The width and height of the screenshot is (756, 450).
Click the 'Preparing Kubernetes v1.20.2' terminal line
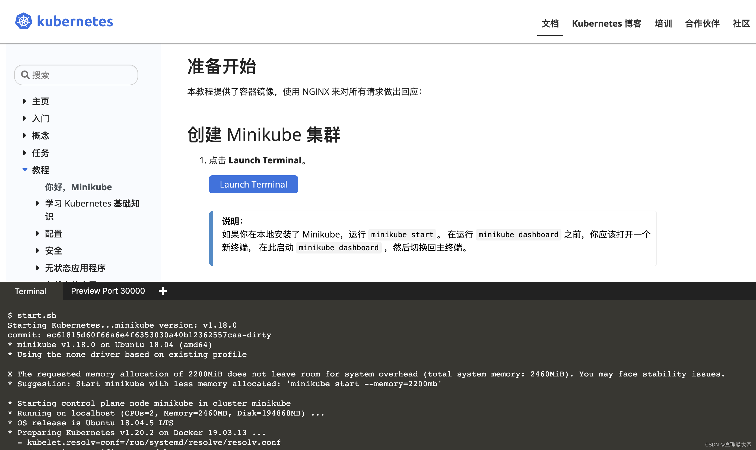pyautogui.click(x=137, y=432)
